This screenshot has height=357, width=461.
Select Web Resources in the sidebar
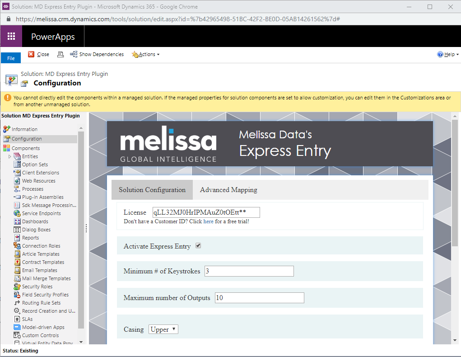(38, 181)
